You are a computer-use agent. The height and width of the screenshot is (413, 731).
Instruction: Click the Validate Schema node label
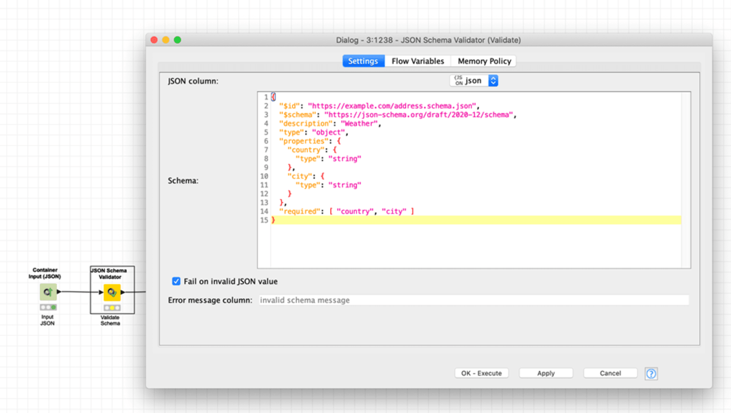tap(110, 320)
